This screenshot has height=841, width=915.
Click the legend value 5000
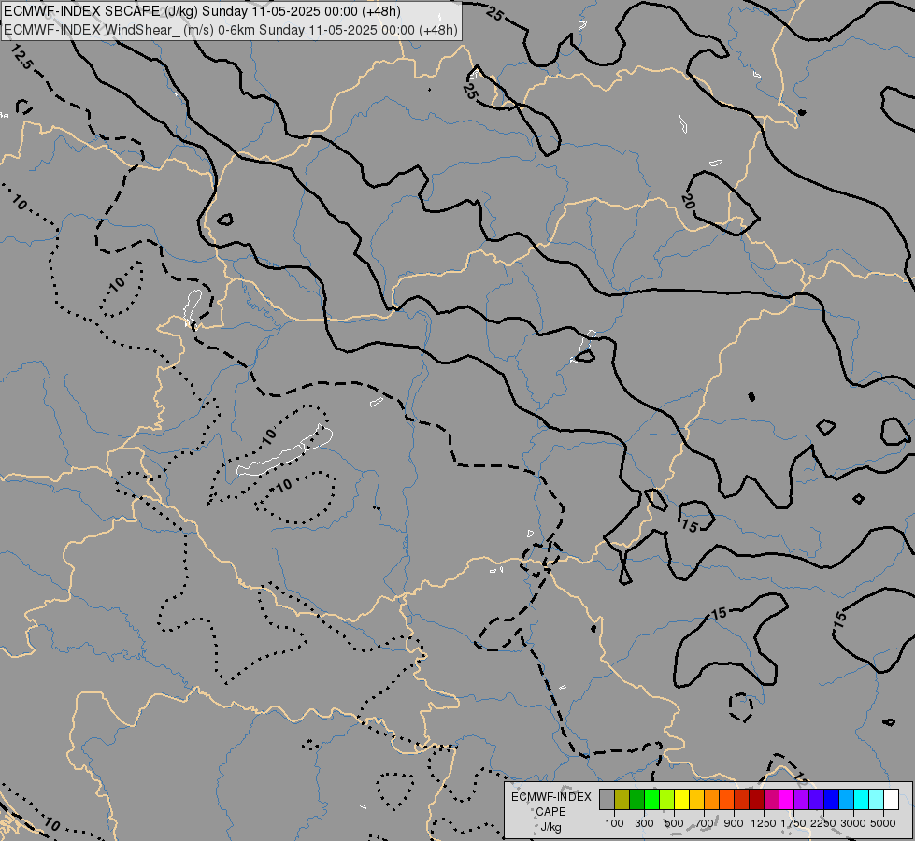883,823
